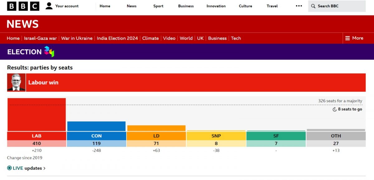Open Business in top navigation

(x=186, y=6)
